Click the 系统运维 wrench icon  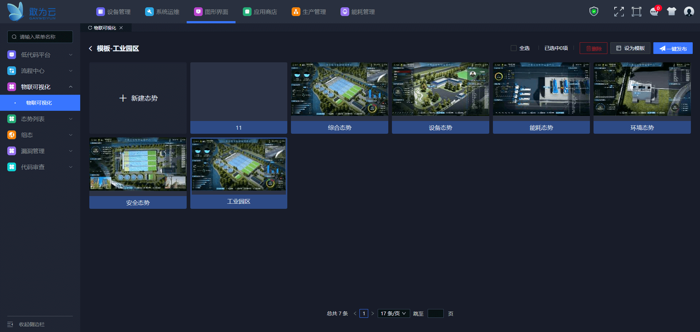(x=149, y=12)
